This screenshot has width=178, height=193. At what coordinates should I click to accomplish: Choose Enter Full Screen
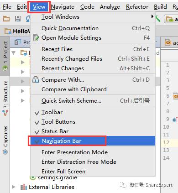click(x=93, y=172)
